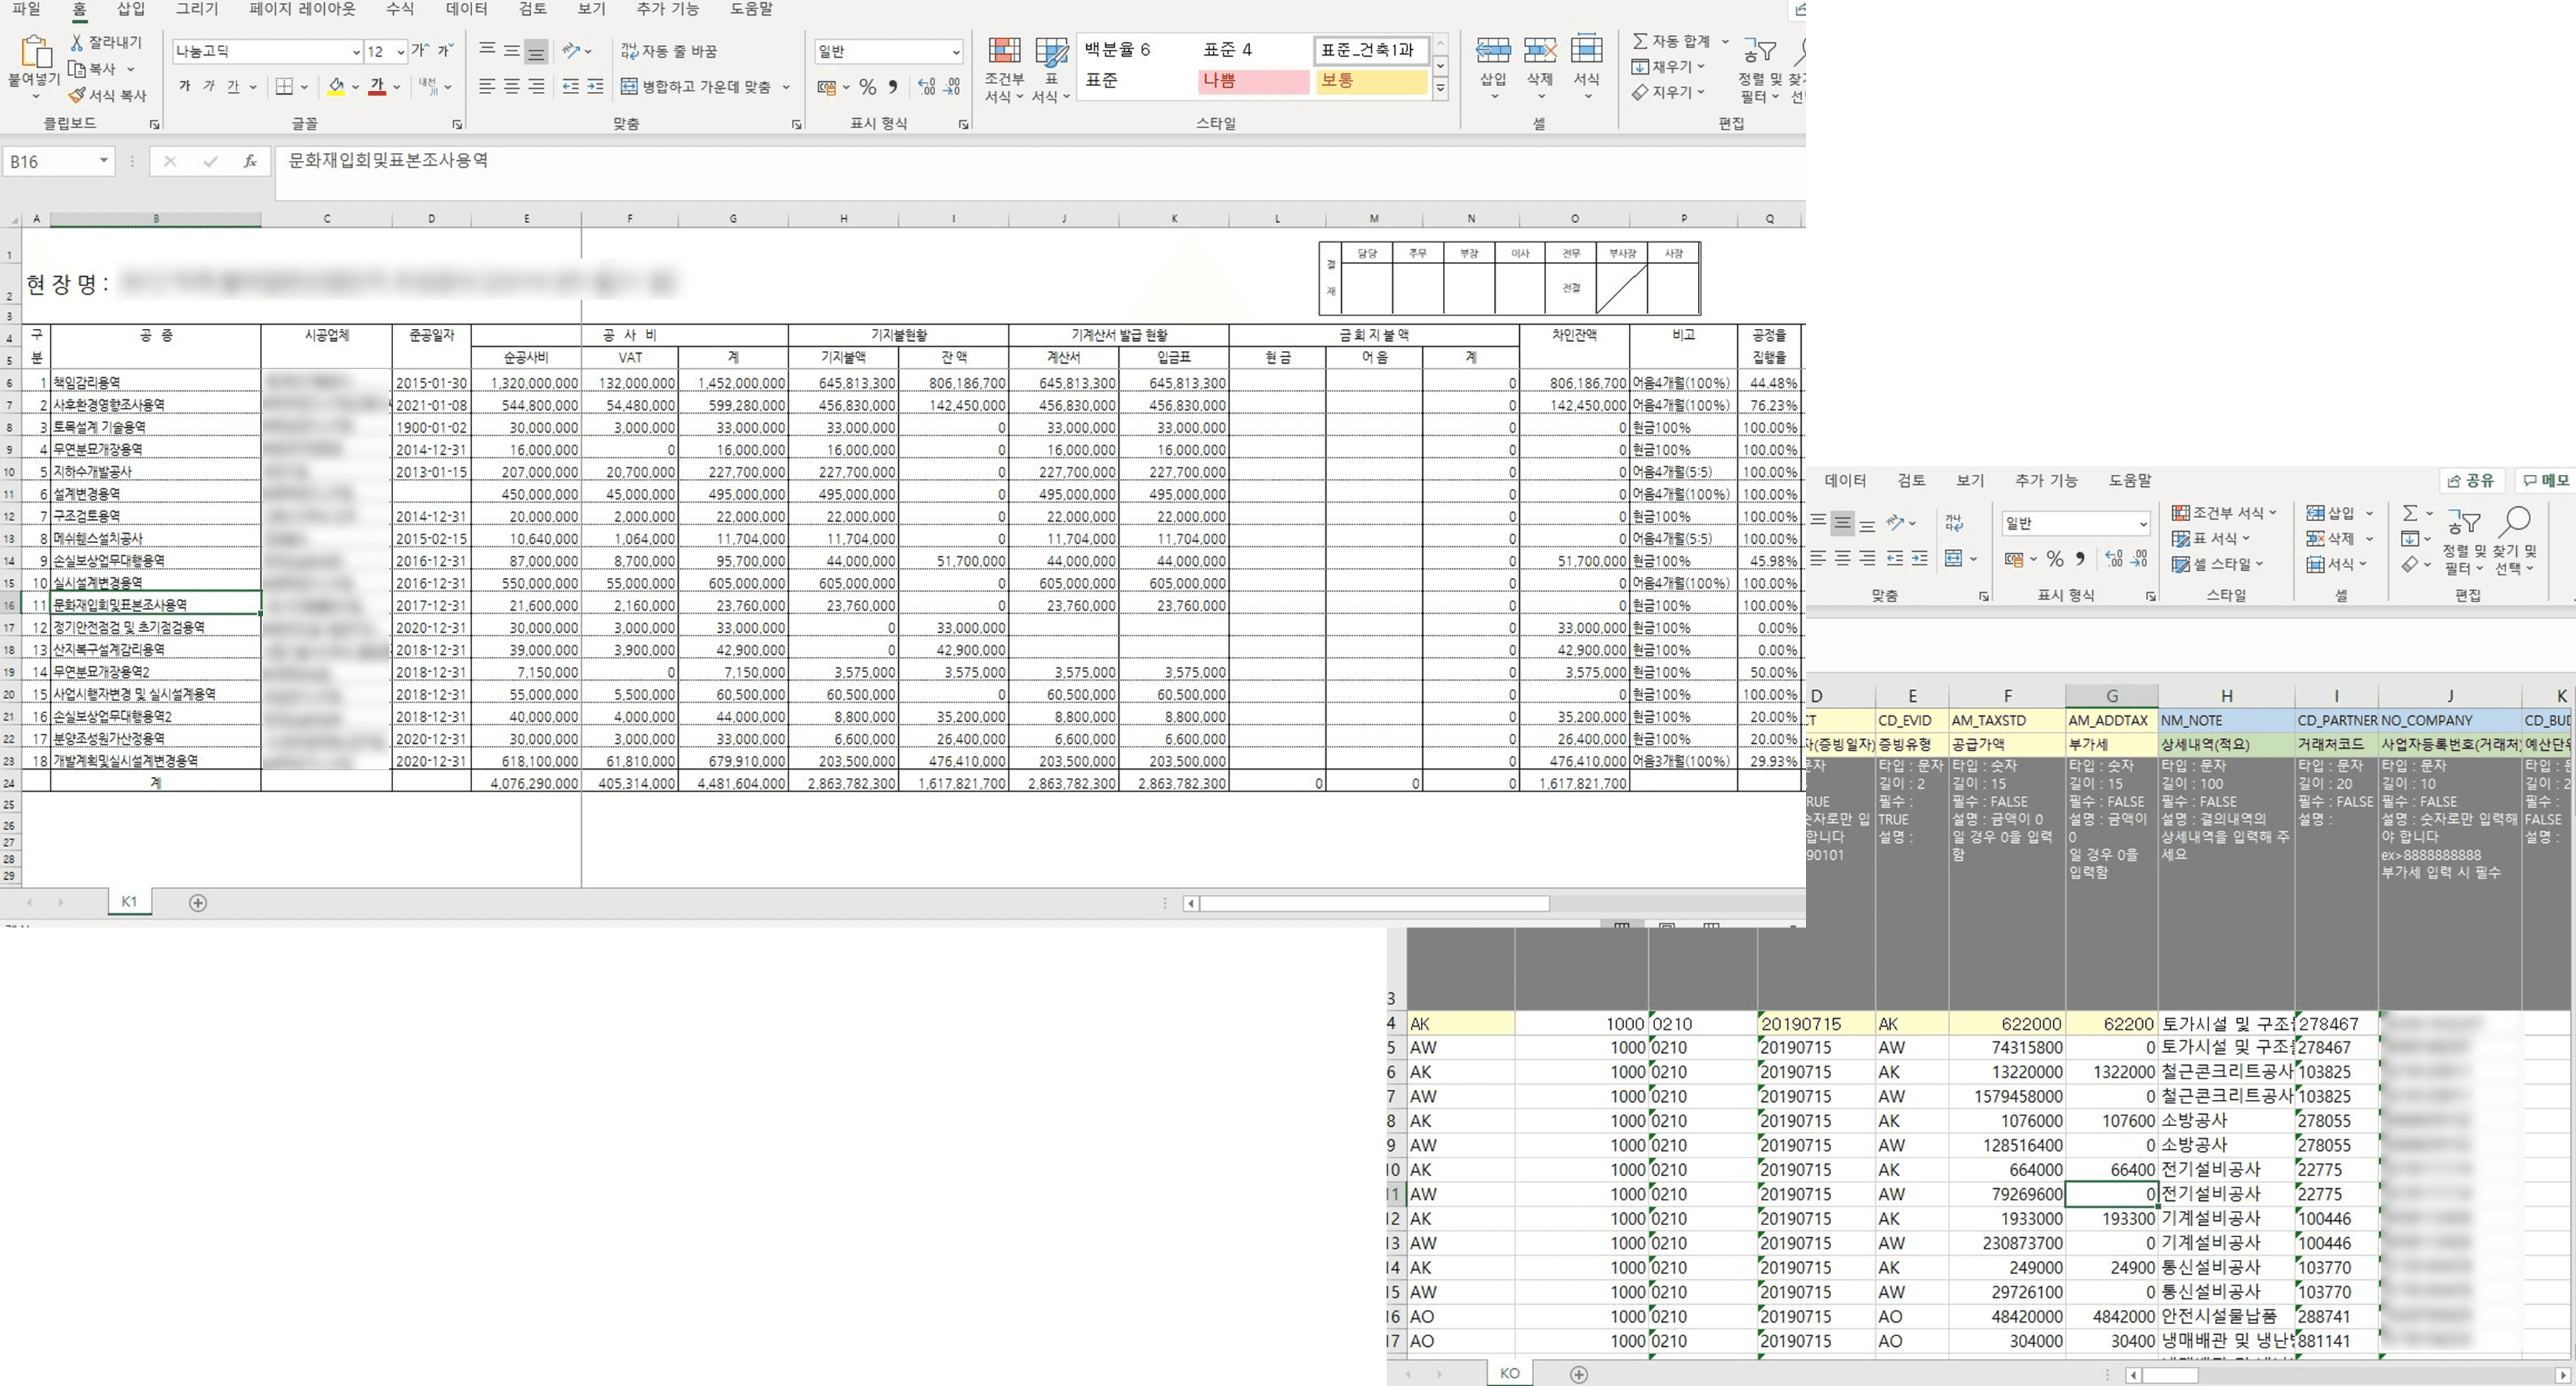
Task: Select the K1 sheet tab
Action: (129, 901)
